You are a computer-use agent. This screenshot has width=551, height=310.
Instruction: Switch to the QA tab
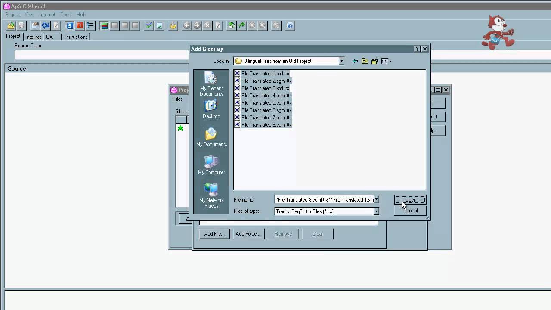(x=50, y=37)
